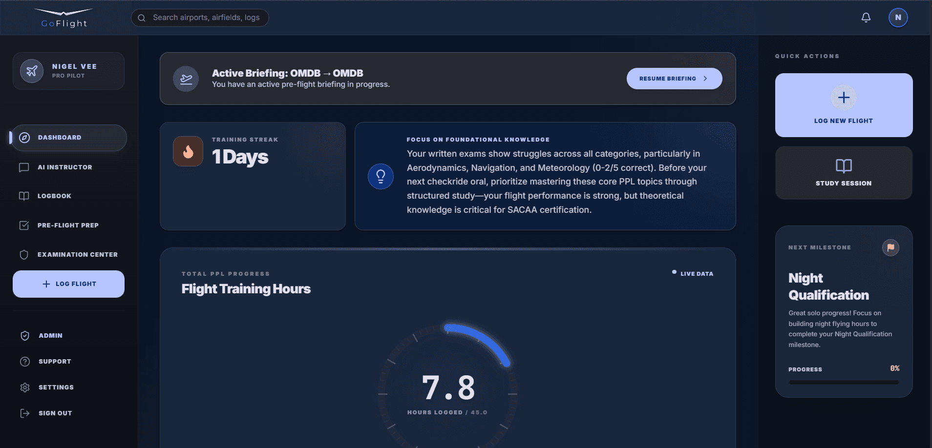This screenshot has width=932, height=448.
Task: Click the search magnifier icon
Action: (142, 18)
